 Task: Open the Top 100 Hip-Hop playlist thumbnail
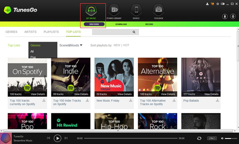(114, 121)
